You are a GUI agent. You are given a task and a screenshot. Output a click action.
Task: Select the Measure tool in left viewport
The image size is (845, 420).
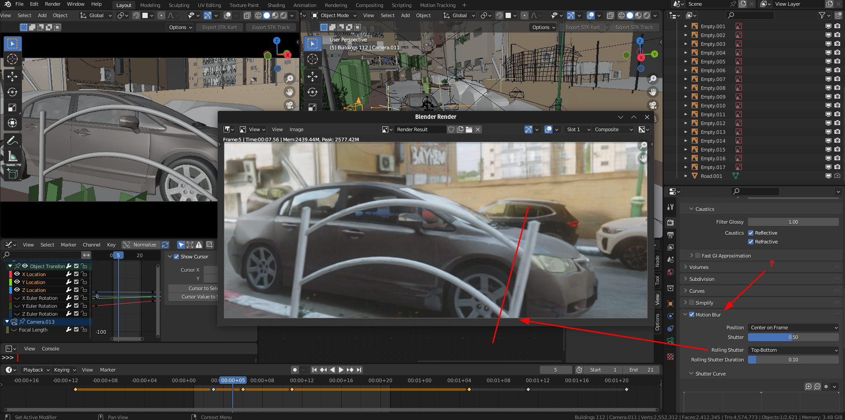click(12, 156)
